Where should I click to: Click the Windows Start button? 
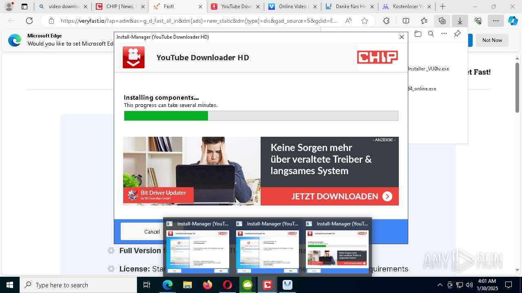[10, 285]
